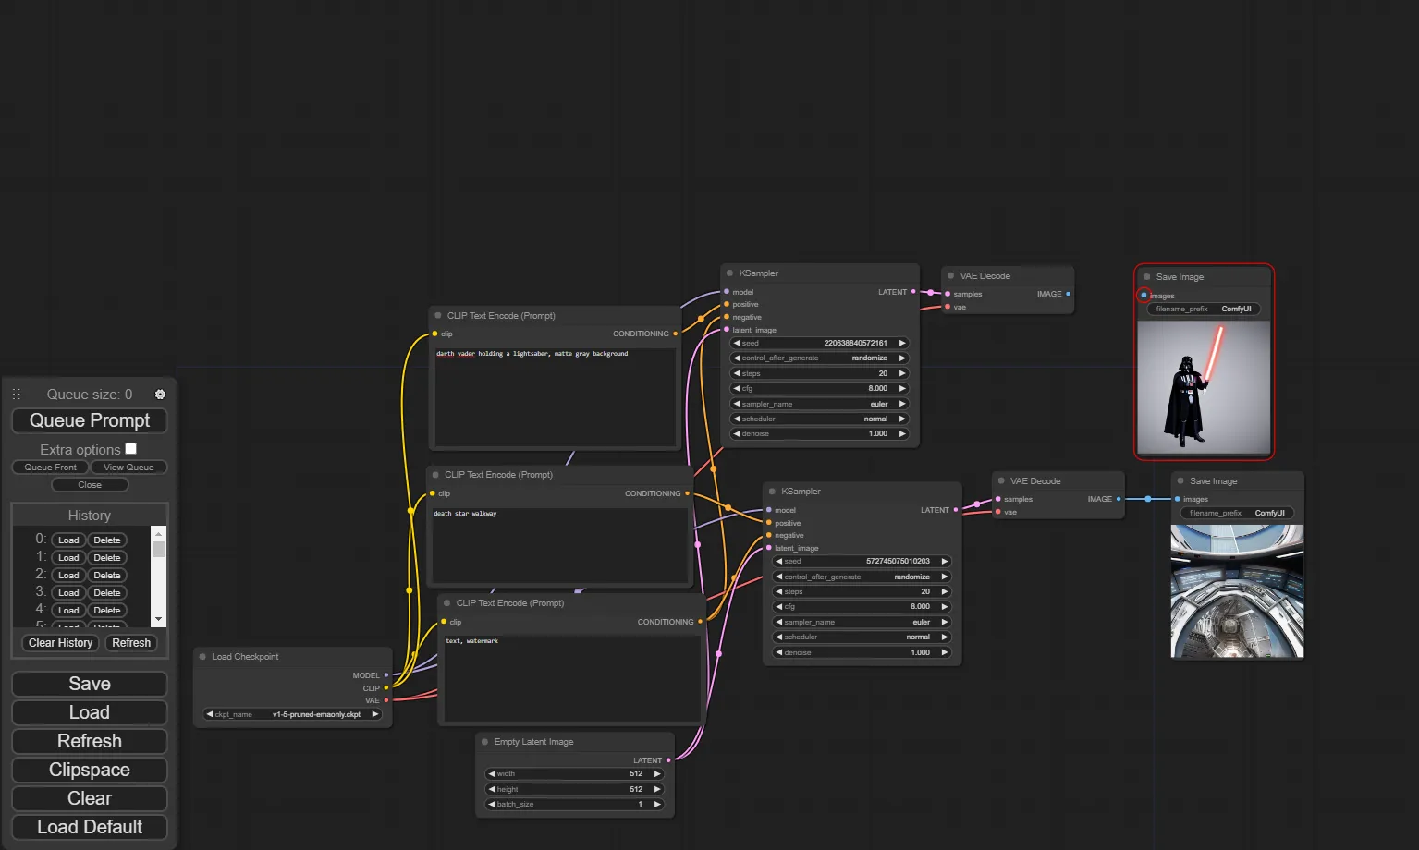Click the large Refresh button in menu

(x=90, y=741)
